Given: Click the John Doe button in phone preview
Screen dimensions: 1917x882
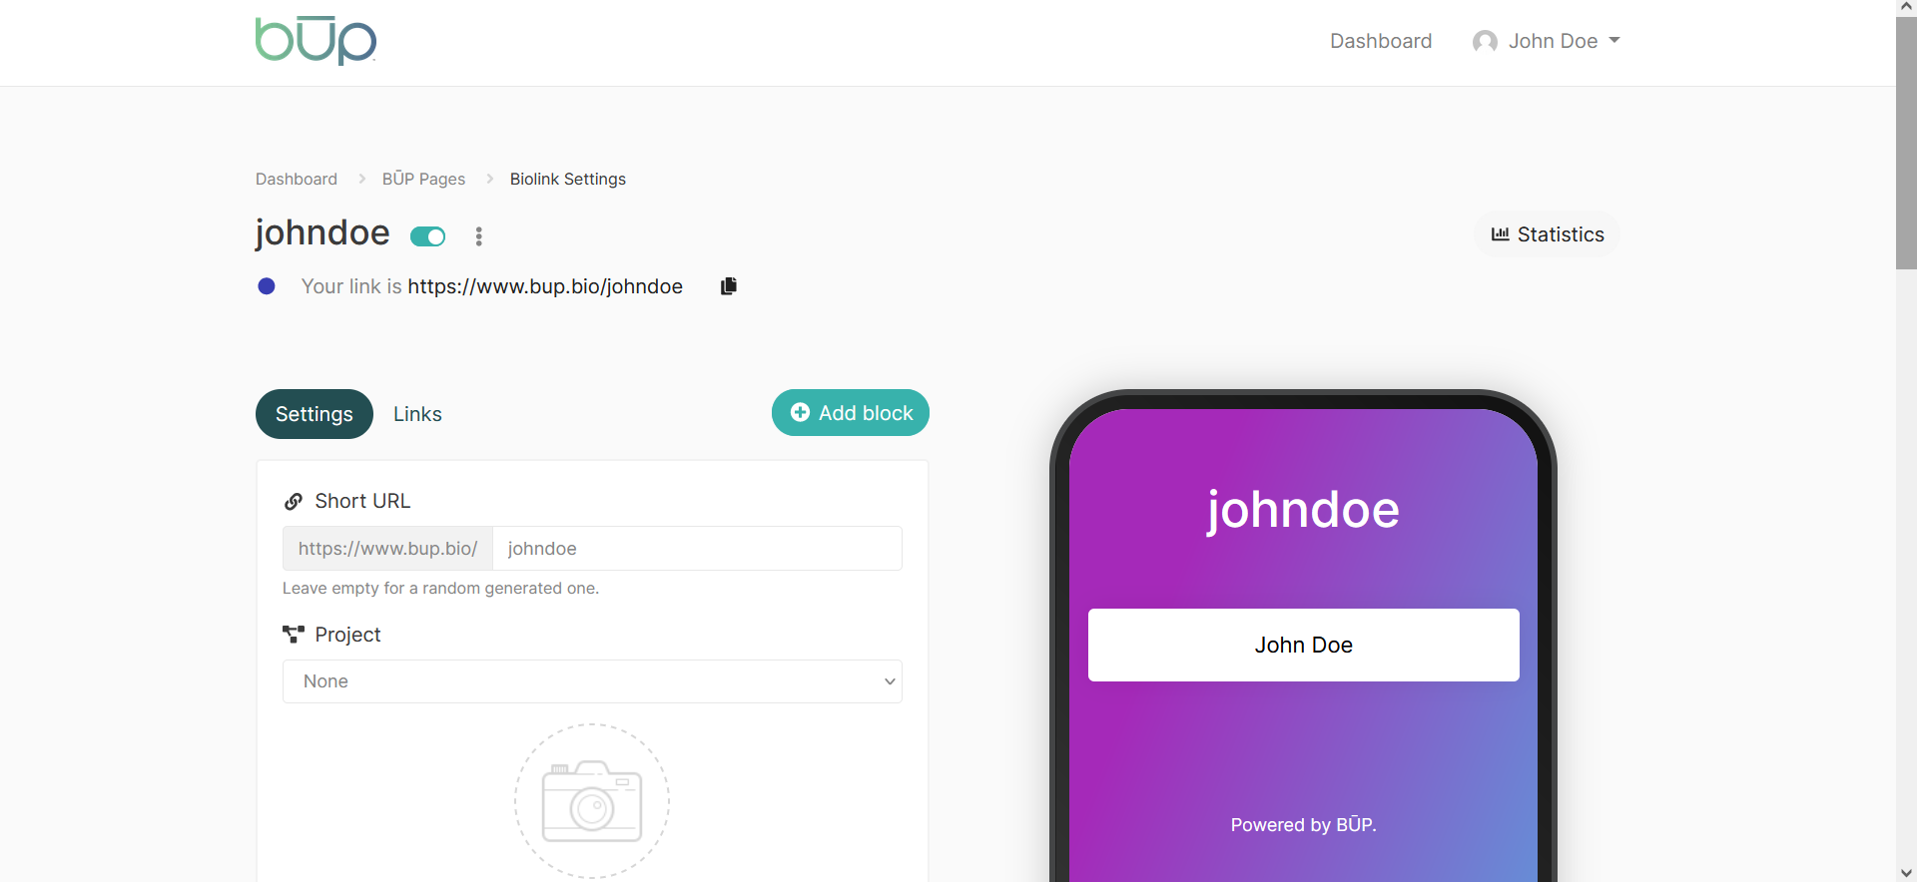Looking at the screenshot, I should coord(1304,646).
